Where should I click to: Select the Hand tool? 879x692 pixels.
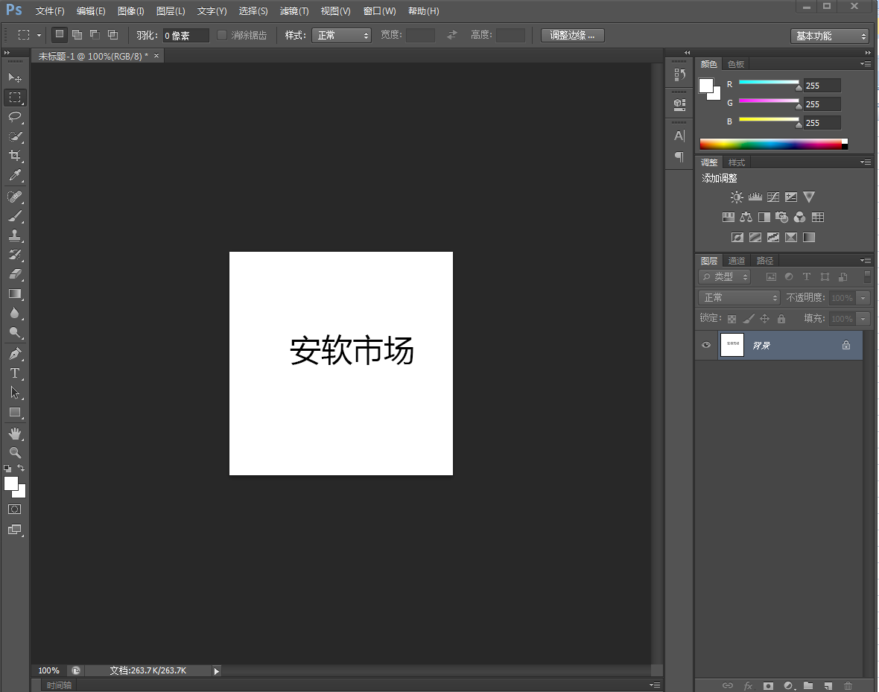(x=15, y=434)
